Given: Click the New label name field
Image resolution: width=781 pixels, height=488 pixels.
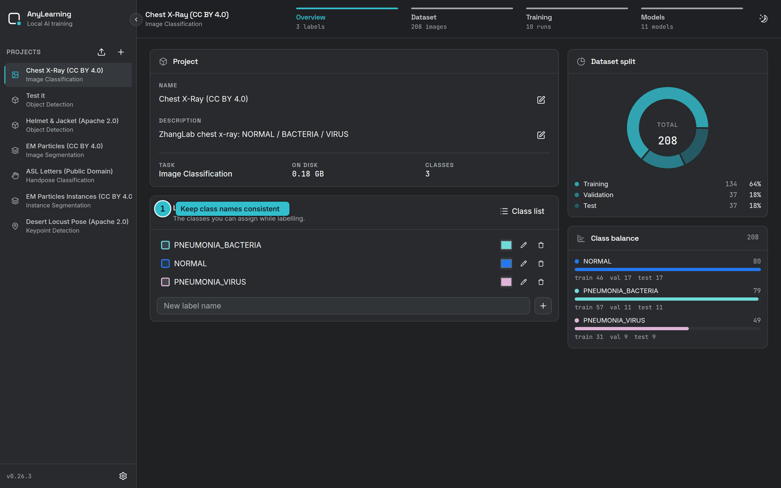Looking at the screenshot, I should [x=343, y=306].
